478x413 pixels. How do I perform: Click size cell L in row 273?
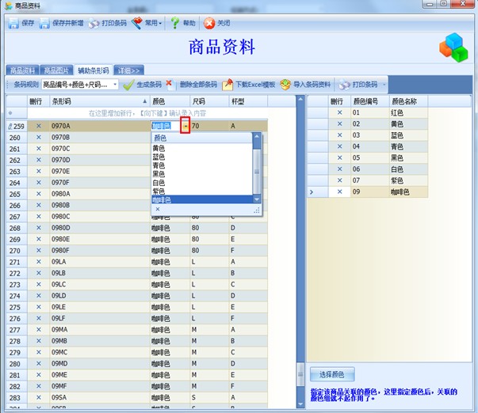coord(209,285)
